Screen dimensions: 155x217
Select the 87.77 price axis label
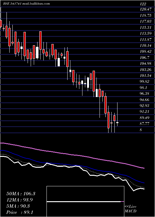[144, 123]
